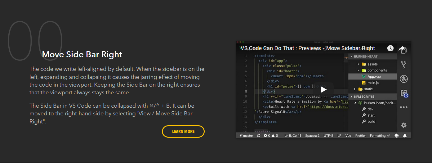The height and width of the screenshot is (163, 432).
Task: Click Vue language mode in status bar
Action: pyautogui.click(x=348, y=135)
